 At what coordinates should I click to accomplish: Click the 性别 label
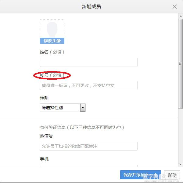[x=44, y=98]
